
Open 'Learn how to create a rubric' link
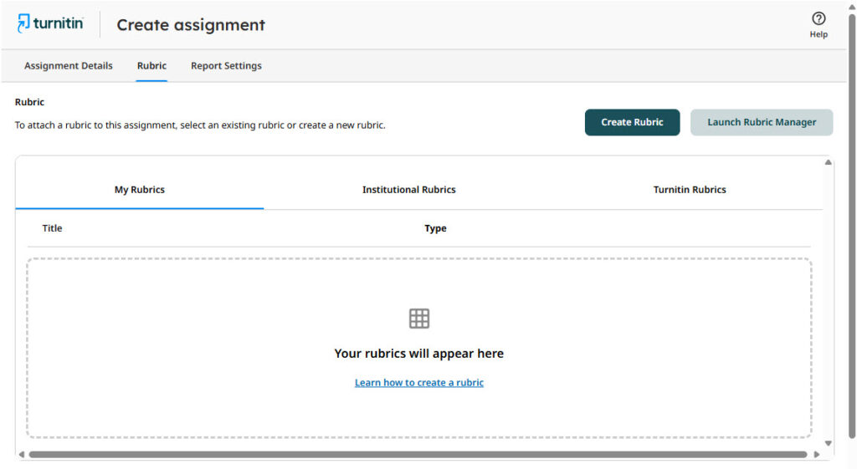(x=418, y=383)
